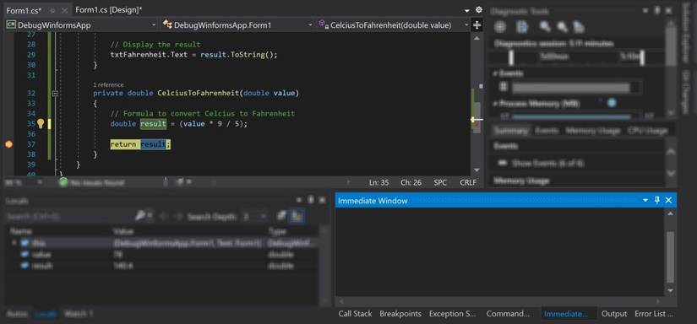Click the green No issues found icon
This screenshot has height=324, width=697.
[x=63, y=182]
